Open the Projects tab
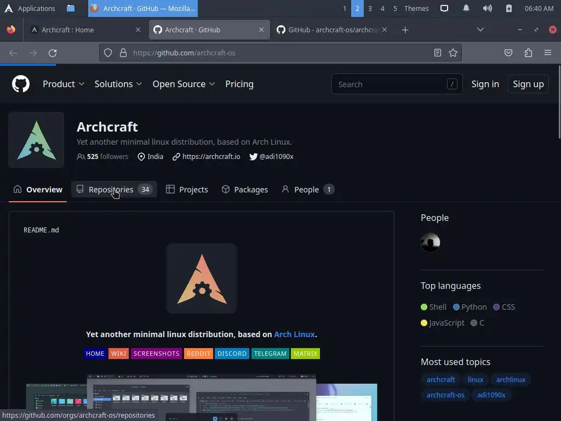561x421 pixels. point(187,189)
